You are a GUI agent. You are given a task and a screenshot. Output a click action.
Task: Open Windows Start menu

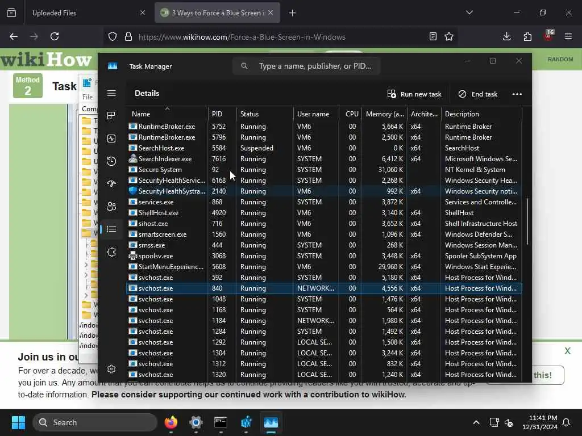(18, 422)
